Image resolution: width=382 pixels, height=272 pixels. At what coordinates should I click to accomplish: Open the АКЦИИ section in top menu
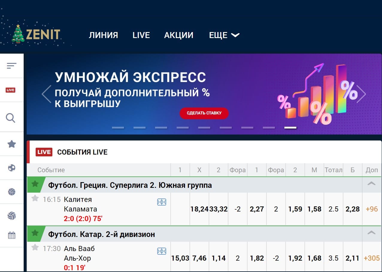tap(178, 35)
